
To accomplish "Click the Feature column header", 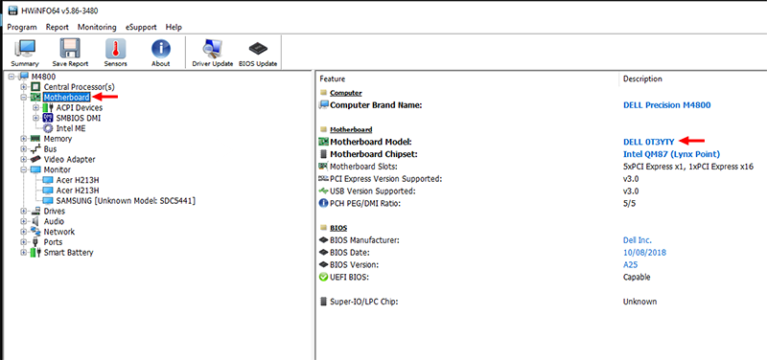I will pos(333,79).
